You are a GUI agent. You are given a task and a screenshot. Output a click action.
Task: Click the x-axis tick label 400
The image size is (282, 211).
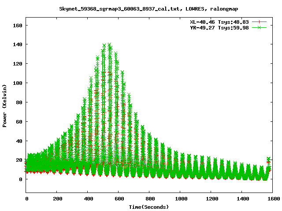click(x=89, y=199)
